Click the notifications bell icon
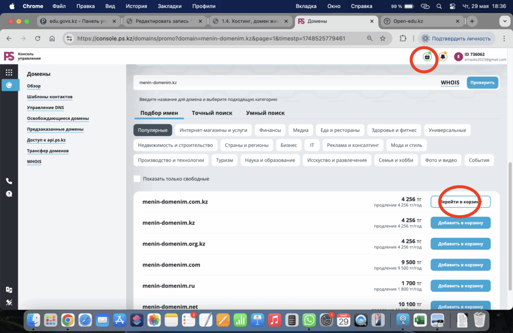The width and height of the screenshot is (513, 333). coord(443,57)
